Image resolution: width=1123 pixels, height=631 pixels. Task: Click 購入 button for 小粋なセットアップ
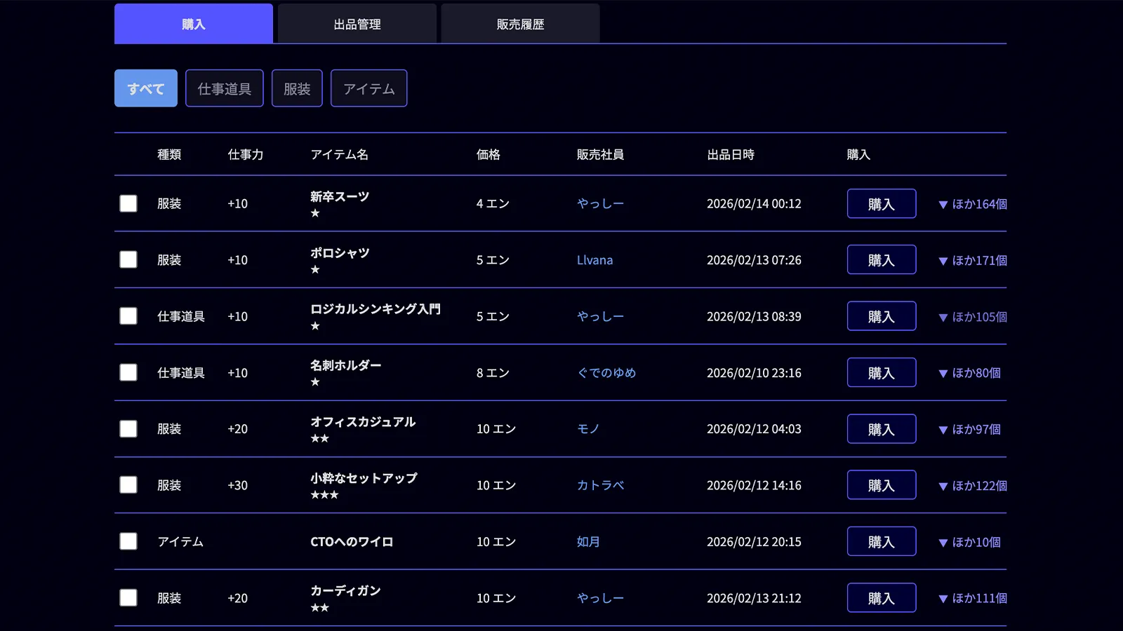coord(882,484)
